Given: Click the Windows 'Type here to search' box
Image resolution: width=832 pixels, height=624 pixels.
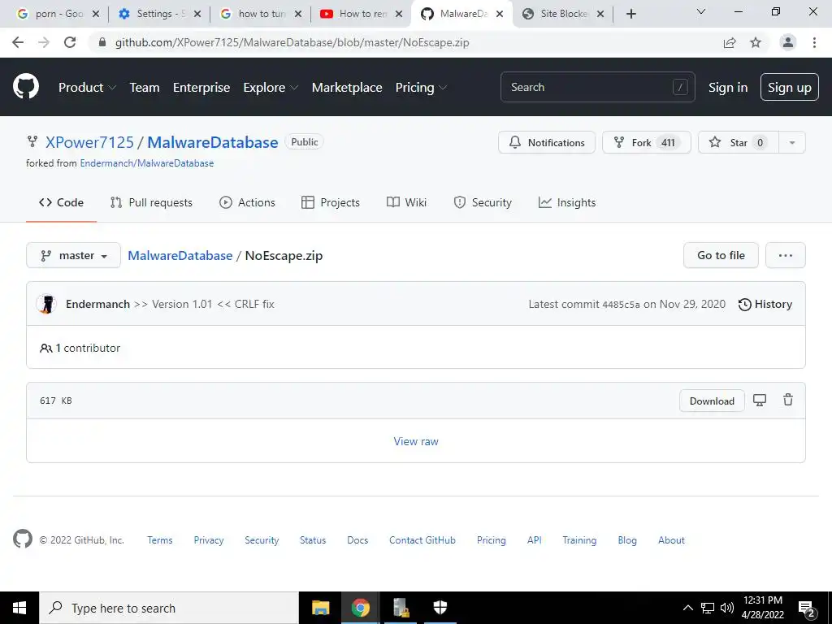Looking at the screenshot, I should click(x=169, y=608).
